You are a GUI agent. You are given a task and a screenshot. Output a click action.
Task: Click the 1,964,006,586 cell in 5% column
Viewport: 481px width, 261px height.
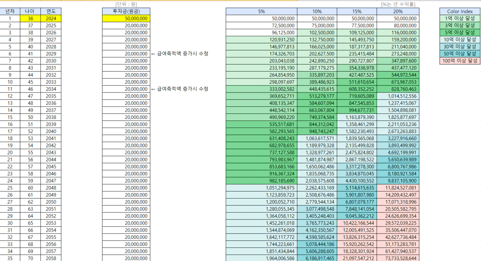[262, 258]
